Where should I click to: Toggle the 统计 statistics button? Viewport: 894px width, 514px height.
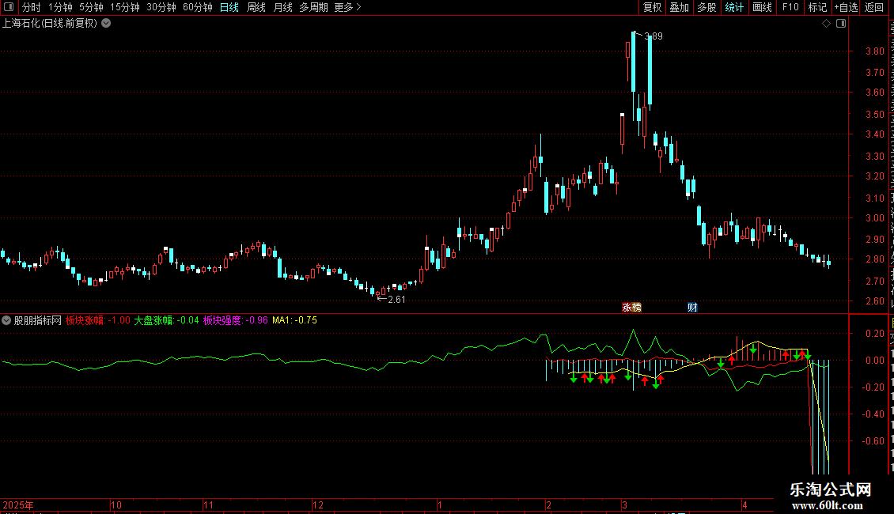[x=733, y=7]
